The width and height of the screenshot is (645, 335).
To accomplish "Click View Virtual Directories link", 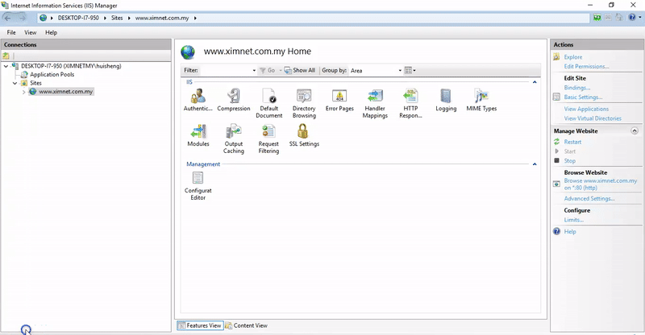I will pyautogui.click(x=593, y=118).
